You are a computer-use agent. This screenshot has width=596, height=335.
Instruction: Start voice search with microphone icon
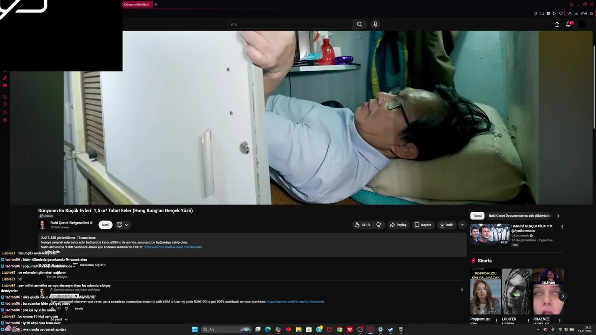coord(375,24)
